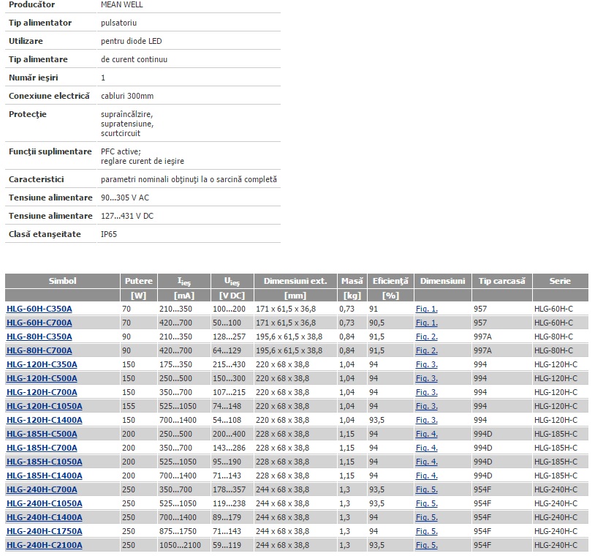Open the HLG-60H-C700A product link
This screenshot has width=595, height=556.
tap(39, 323)
